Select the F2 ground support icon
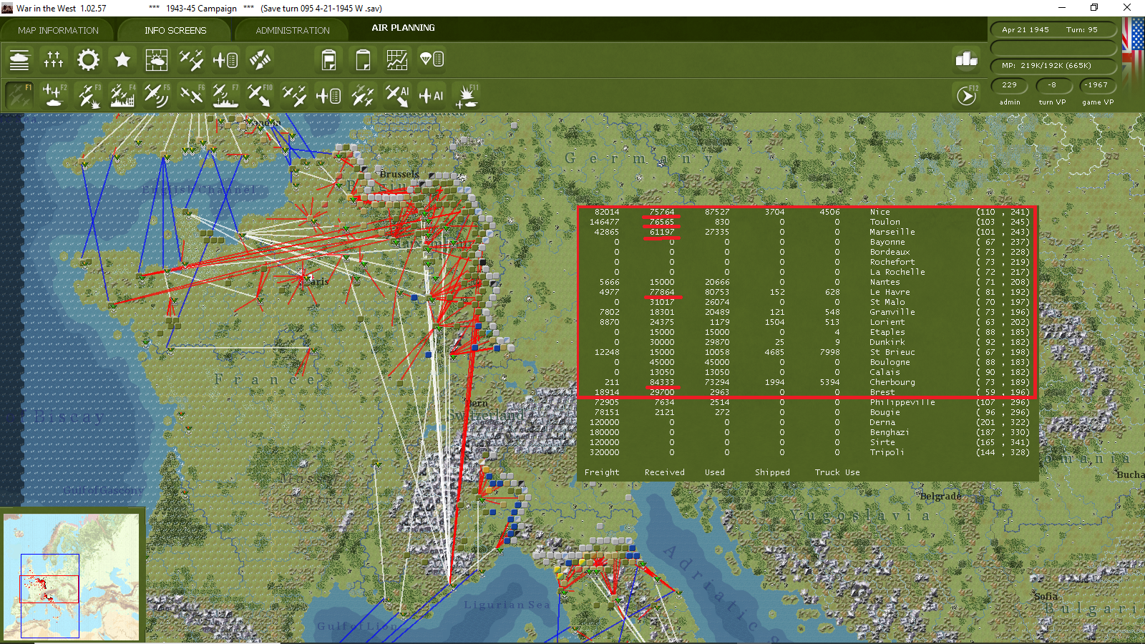The image size is (1145, 644). tap(54, 95)
